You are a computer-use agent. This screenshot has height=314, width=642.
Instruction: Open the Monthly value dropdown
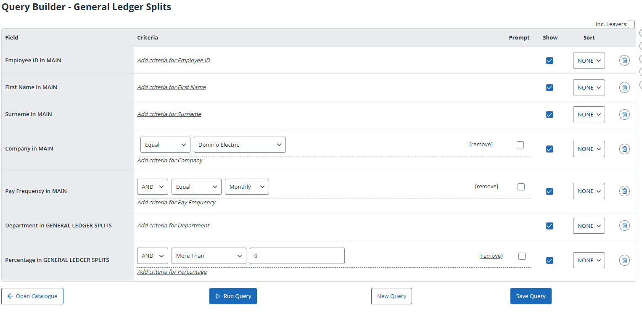tap(247, 187)
